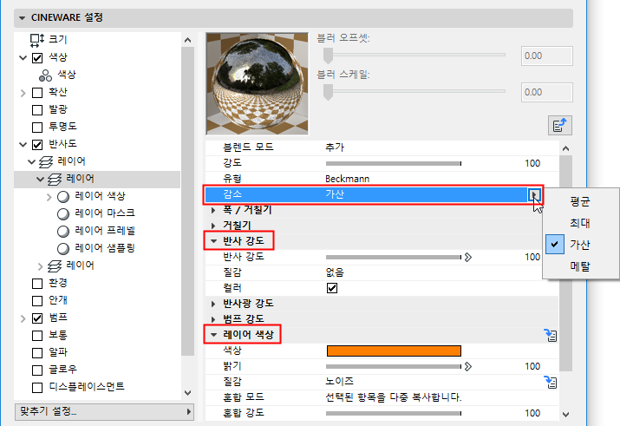Toggle the 범프 channel checkbox
Image resolution: width=620 pixels, height=426 pixels.
37,318
